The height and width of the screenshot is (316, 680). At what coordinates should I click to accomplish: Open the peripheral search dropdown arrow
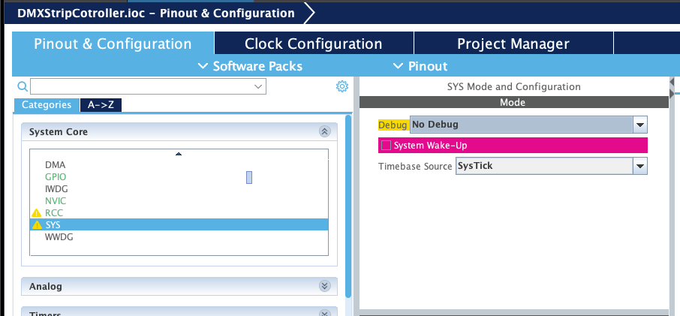click(x=259, y=87)
